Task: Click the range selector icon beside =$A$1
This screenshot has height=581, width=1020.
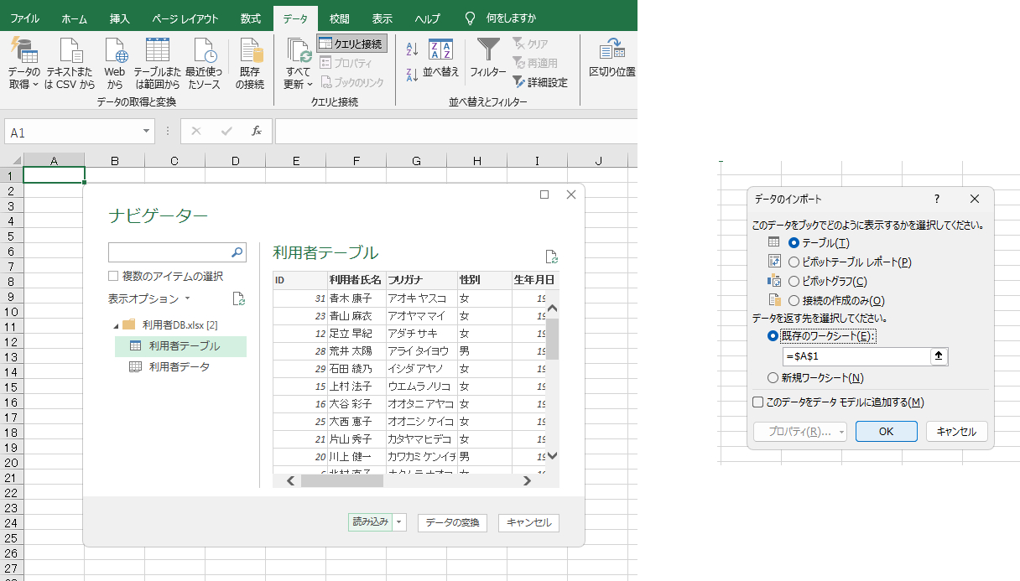Action: [939, 356]
